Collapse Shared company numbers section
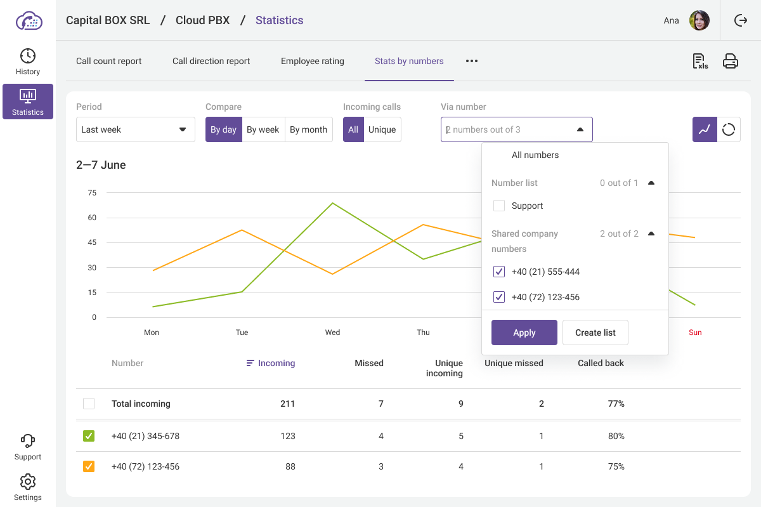Viewport: 761px width, 507px height. coord(651,234)
